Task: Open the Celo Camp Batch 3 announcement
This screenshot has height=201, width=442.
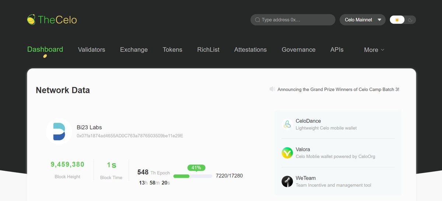Action: (338, 89)
